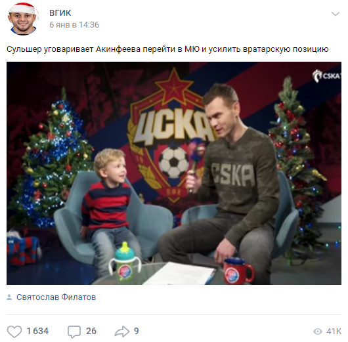This screenshot has height=342, width=348.
Task: Click the post text about Сульшер and Акинфеев
Action: (x=167, y=49)
